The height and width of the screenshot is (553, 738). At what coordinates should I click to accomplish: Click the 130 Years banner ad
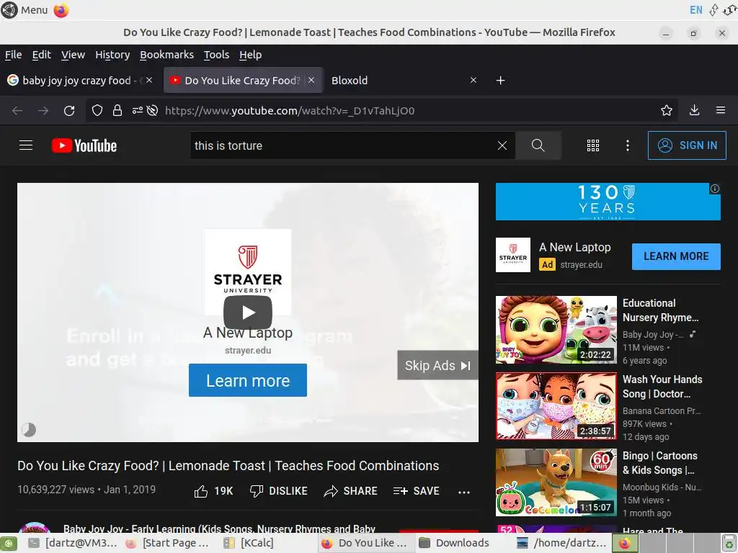(x=608, y=202)
